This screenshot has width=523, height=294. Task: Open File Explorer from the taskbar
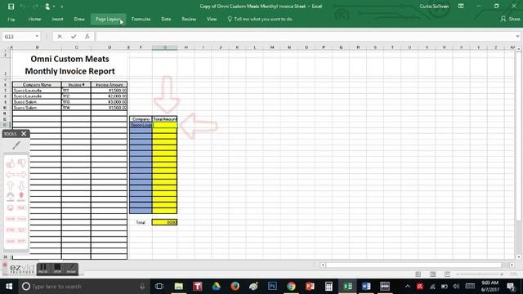coord(179,287)
